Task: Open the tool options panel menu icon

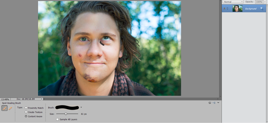Action: click(x=214, y=103)
